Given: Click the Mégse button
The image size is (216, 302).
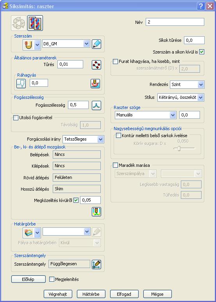Looking at the screenshot, I should coord(157,294).
